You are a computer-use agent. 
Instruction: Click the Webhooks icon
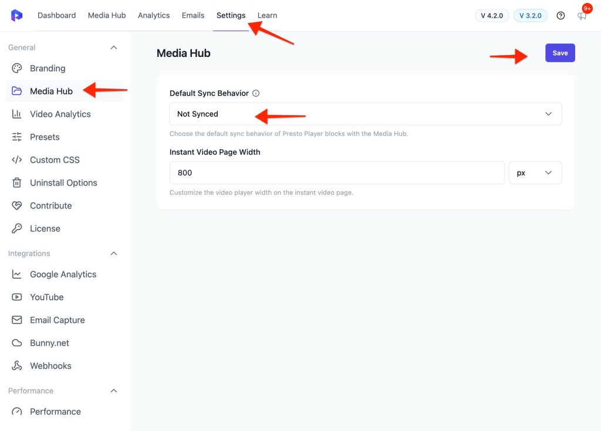(x=17, y=366)
